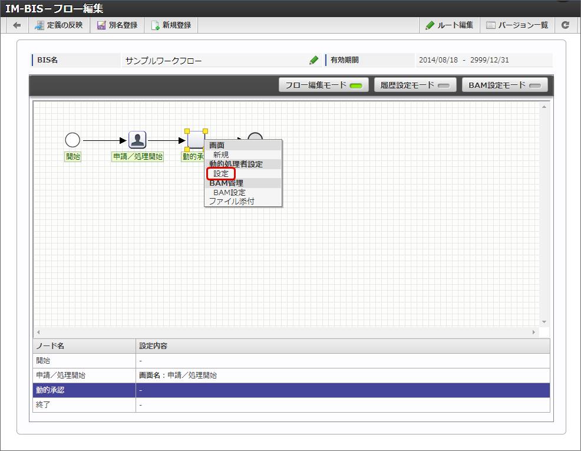
Task: Open 別名登録 from the toolbar
Action: (117, 25)
